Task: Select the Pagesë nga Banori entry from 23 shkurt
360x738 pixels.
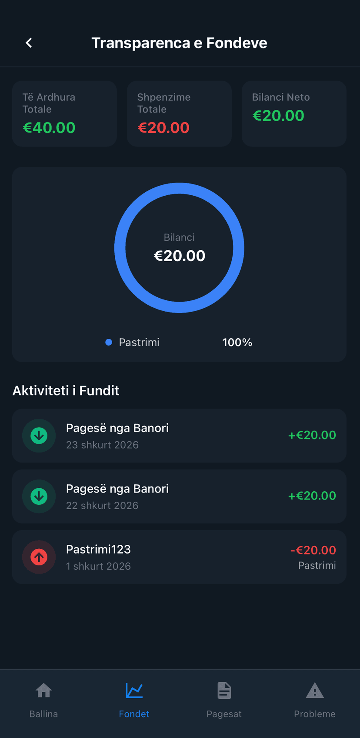Action: (x=179, y=435)
